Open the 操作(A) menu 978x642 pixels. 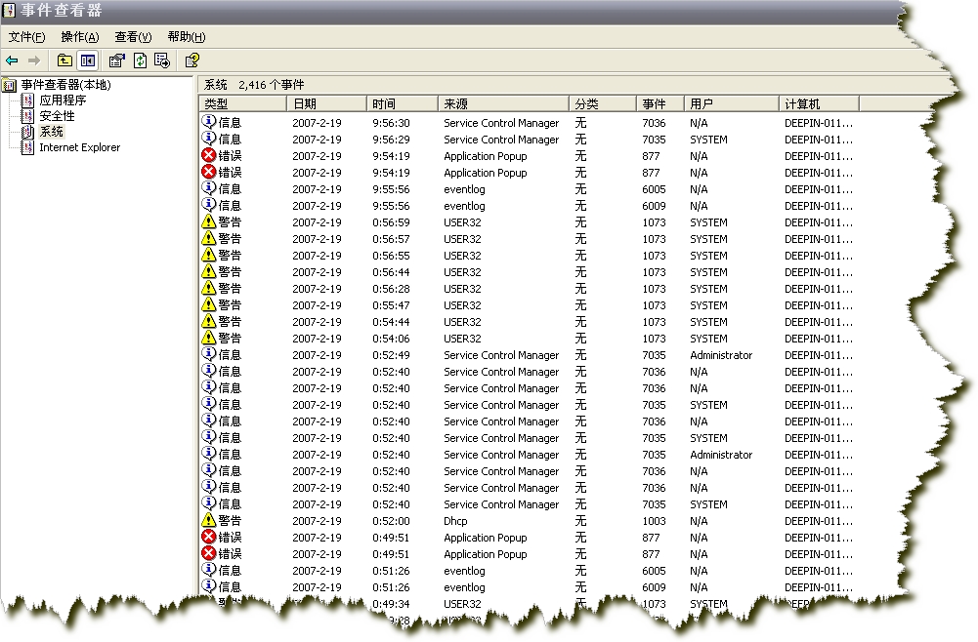click(79, 37)
